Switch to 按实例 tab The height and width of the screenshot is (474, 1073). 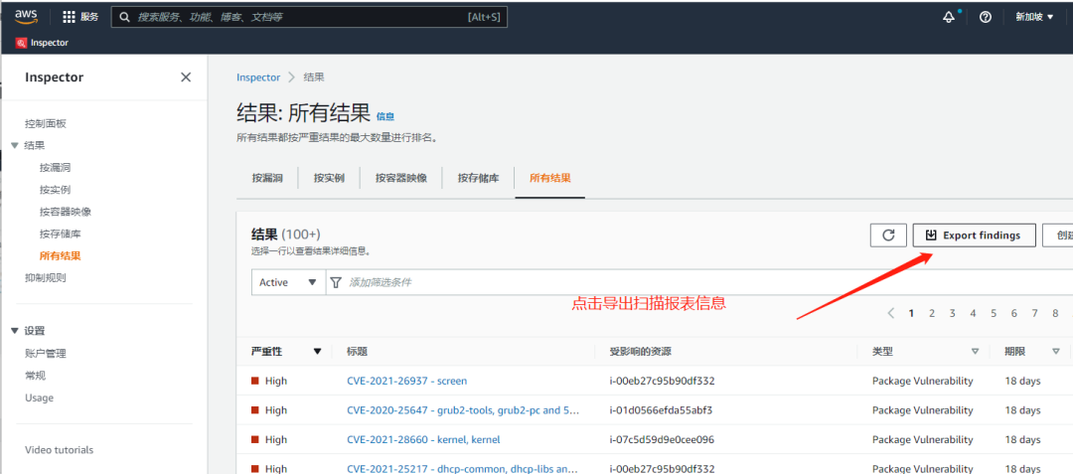tap(329, 178)
